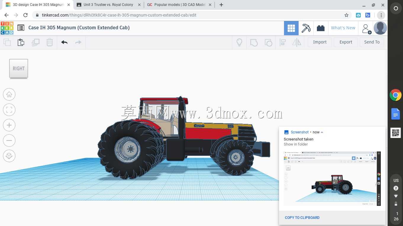Click the Home view button
Image resolution: width=403 pixels, height=226 pixels.
(x=9, y=94)
